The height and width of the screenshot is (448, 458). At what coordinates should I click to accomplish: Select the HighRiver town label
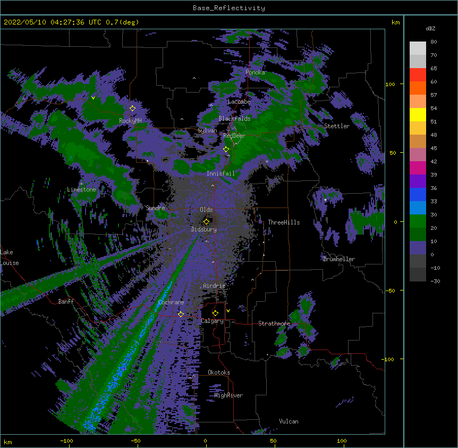pyautogui.click(x=228, y=395)
